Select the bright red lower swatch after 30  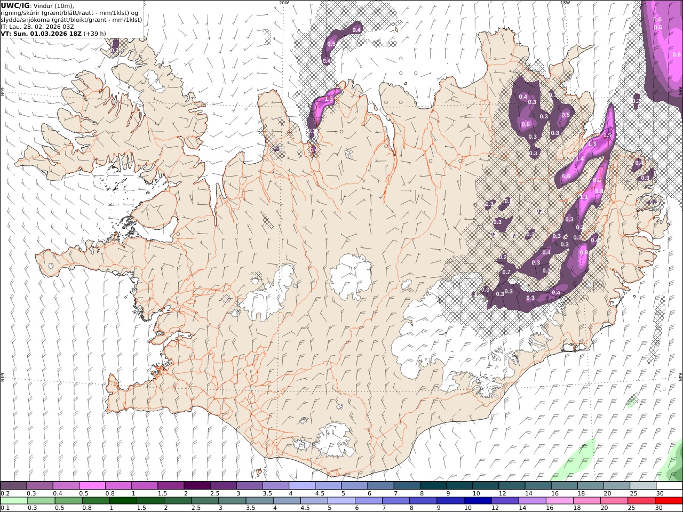[x=669, y=500]
